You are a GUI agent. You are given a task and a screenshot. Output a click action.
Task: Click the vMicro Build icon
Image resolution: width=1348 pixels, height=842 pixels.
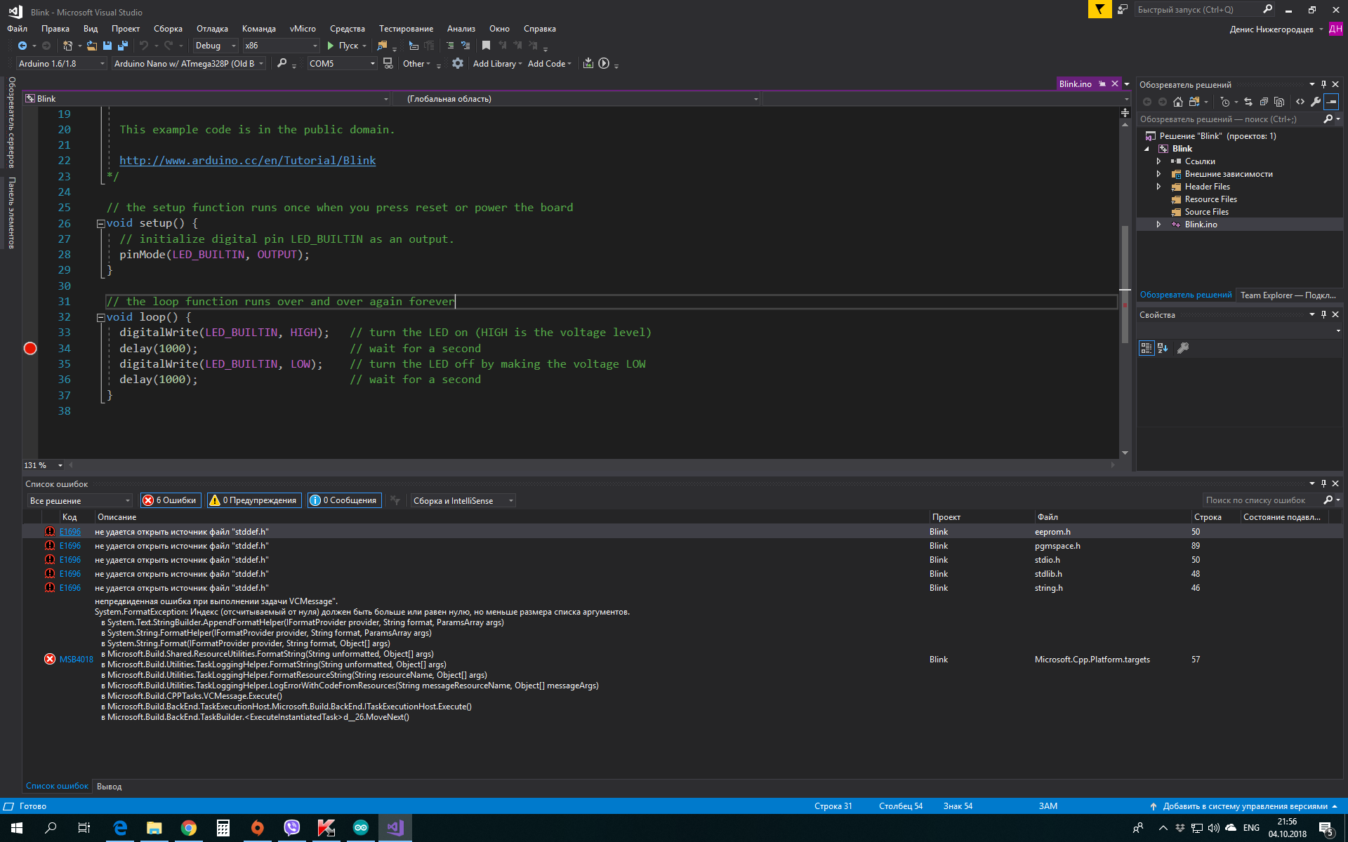[588, 63]
